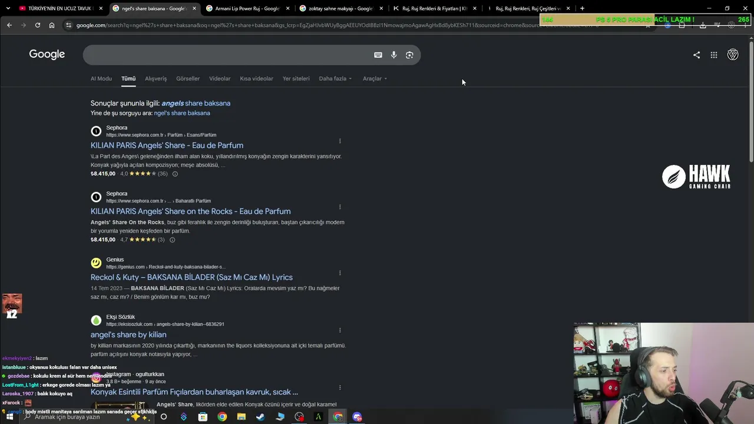
Task: Open a new browser tab
Action: [582, 8]
